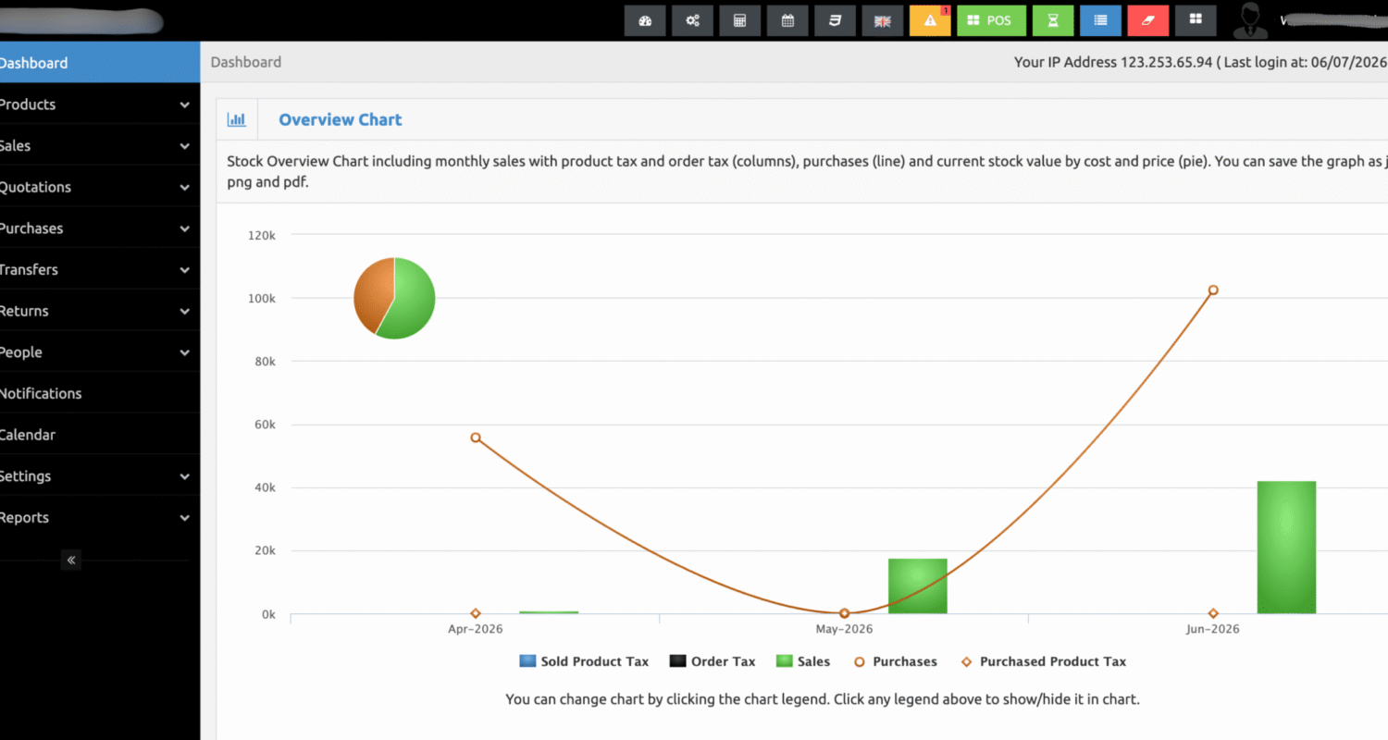The height and width of the screenshot is (740, 1388).
Task: Click the UK flag language icon
Action: point(882,20)
